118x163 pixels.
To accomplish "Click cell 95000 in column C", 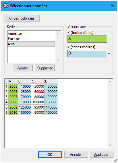I will (x=38, y=107).
